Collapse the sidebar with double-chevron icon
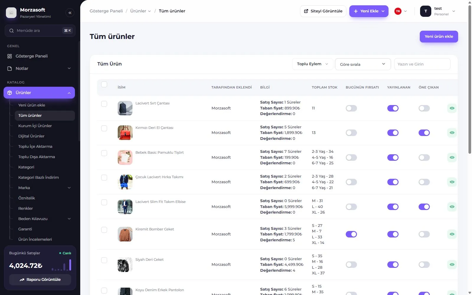This screenshot has width=472, height=295. (x=70, y=13)
